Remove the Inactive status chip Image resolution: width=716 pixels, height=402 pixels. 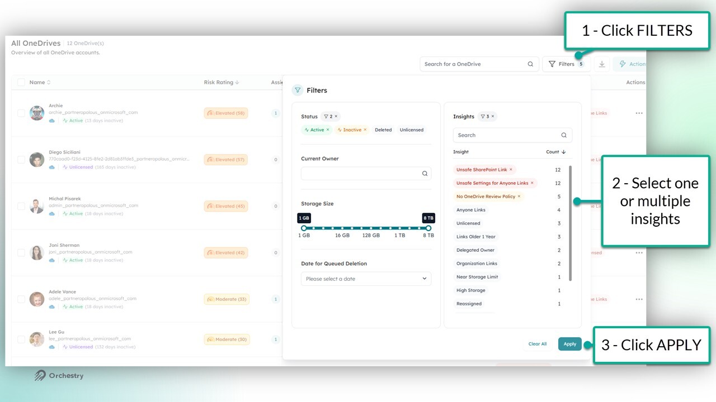(365, 130)
